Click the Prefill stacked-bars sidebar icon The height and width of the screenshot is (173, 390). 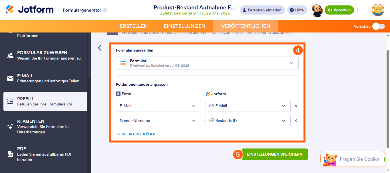[10, 101]
